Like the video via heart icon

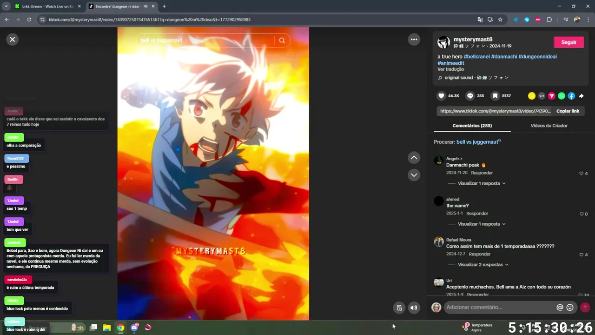pyautogui.click(x=441, y=96)
